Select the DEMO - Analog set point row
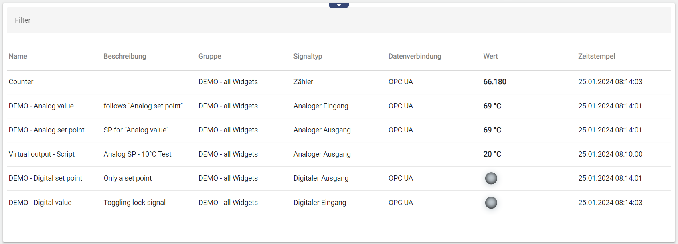Image resolution: width=678 pixels, height=244 pixels. point(47,130)
